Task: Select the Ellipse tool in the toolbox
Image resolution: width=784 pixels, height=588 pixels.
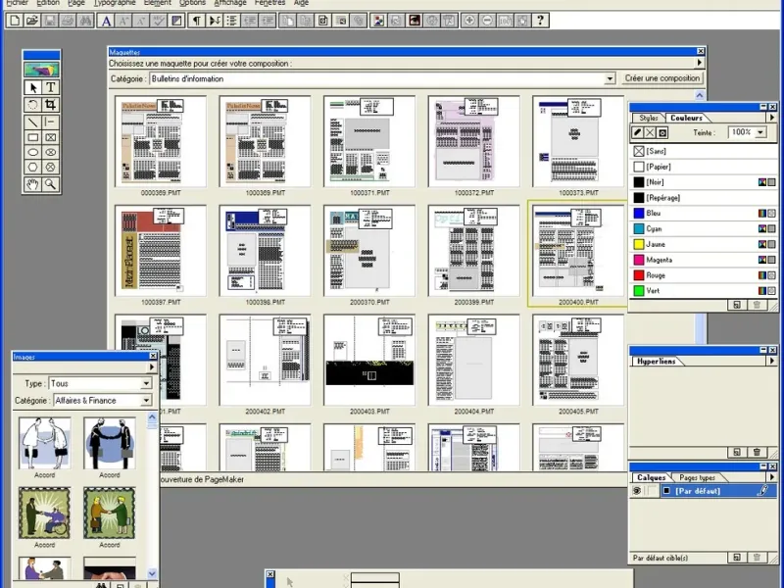Action: pos(33,152)
